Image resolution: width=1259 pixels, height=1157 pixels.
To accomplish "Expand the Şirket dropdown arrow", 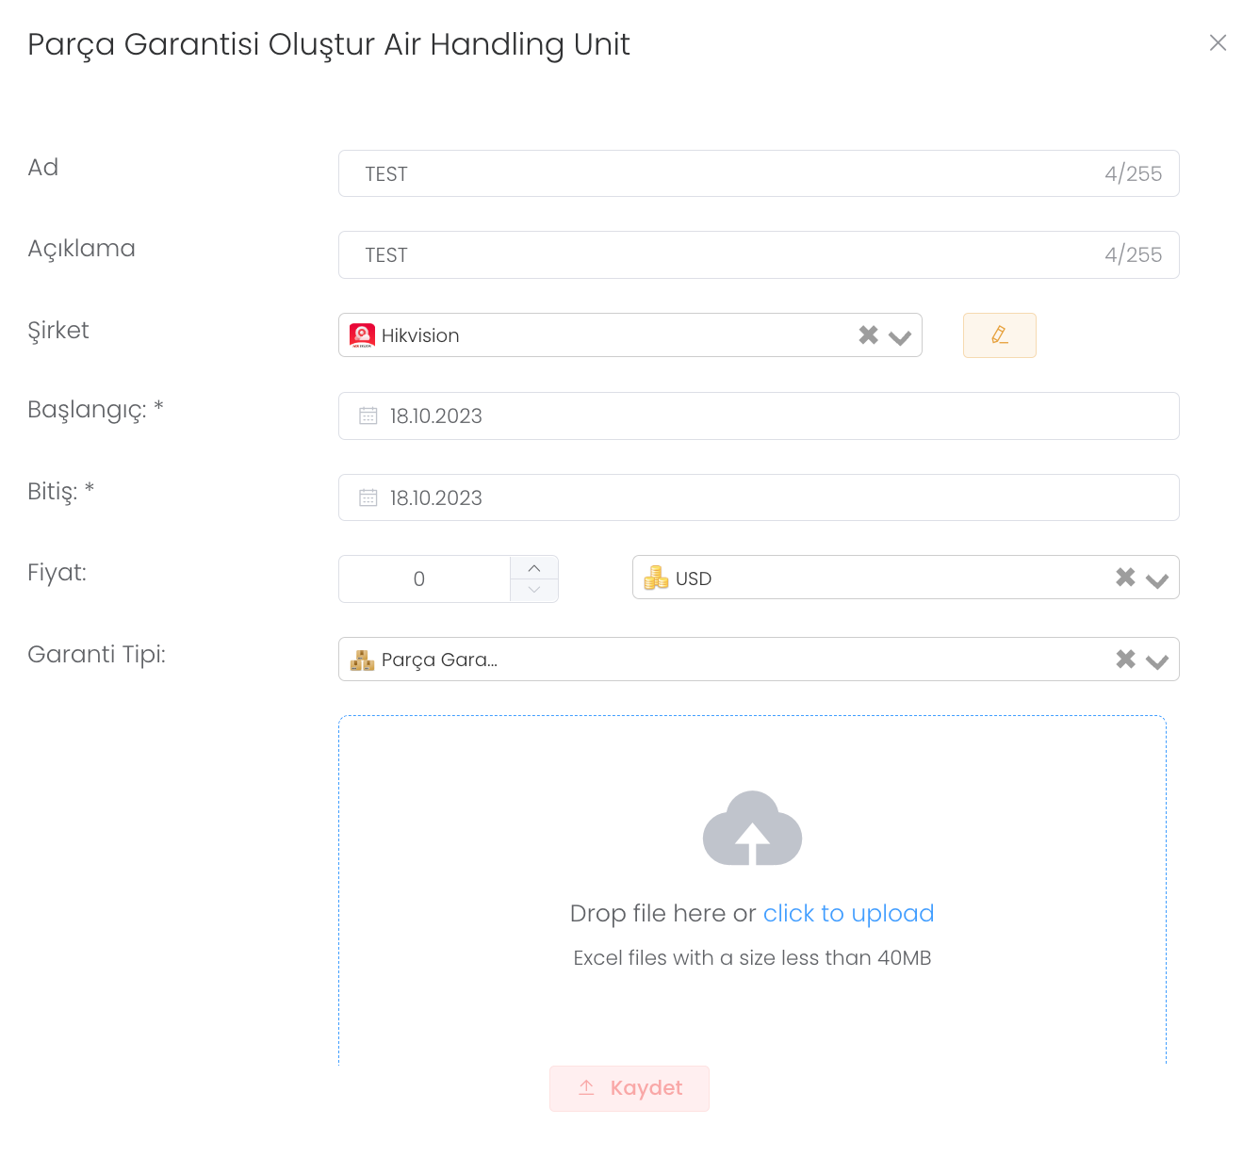I will click(900, 337).
